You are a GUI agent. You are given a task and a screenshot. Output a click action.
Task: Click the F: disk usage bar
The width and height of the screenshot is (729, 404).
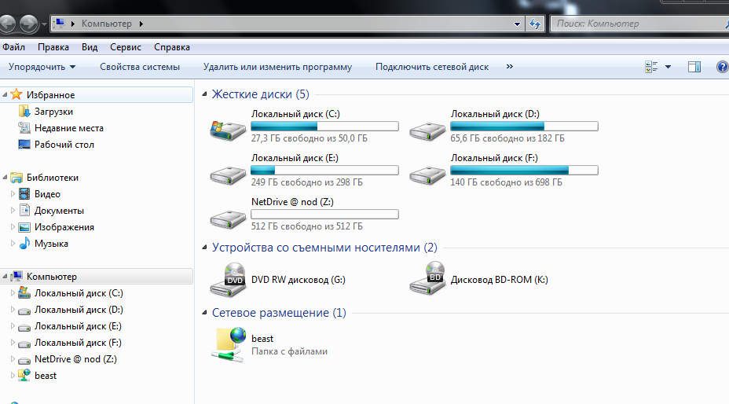pos(524,171)
